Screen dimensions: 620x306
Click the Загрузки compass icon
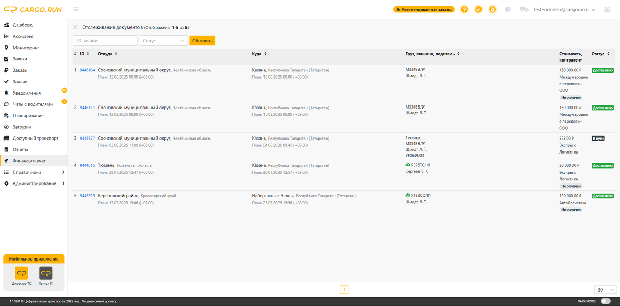6,127
